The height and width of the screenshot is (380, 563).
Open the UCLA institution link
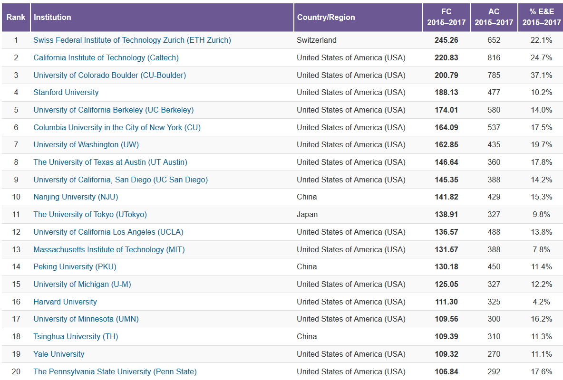click(x=108, y=233)
